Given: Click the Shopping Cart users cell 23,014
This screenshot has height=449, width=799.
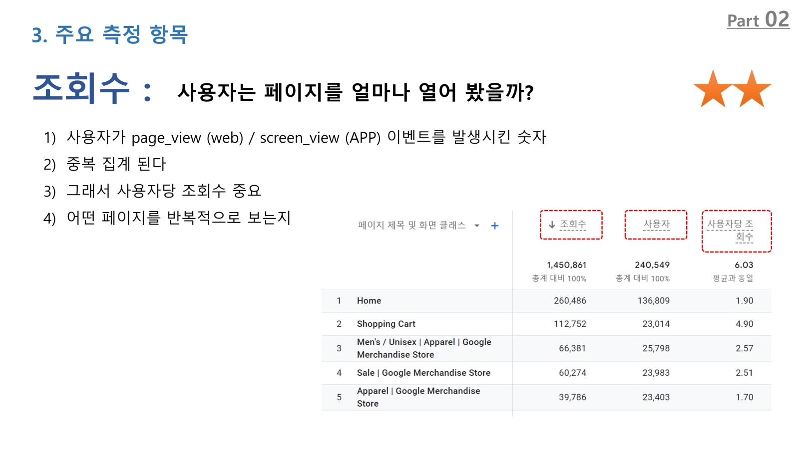Looking at the screenshot, I should 656,324.
